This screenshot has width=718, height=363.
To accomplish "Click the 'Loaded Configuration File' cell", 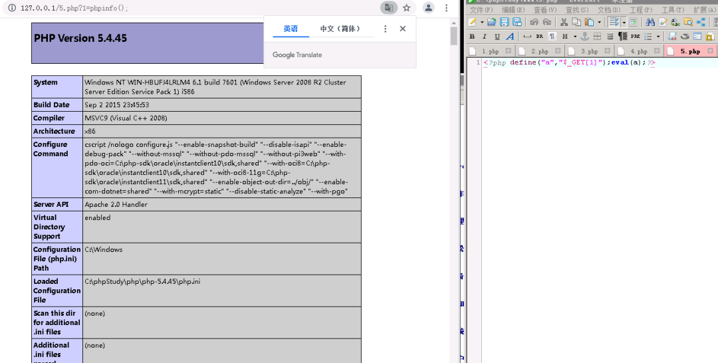I will coord(57,291).
